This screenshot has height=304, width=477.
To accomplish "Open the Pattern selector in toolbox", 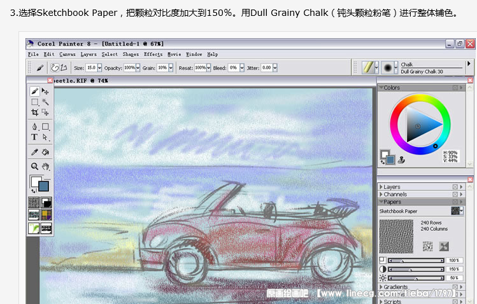I will (x=34, y=215).
